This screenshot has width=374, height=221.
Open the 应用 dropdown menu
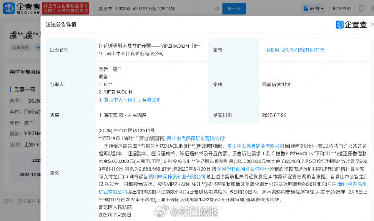coord(313,9)
